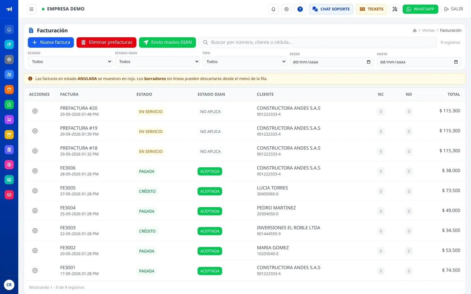Image resolution: width=471 pixels, height=294 pixels.
Task: Open actions gear for invoice FE3004
Action: pyautogui.click(x=35, y=211)
